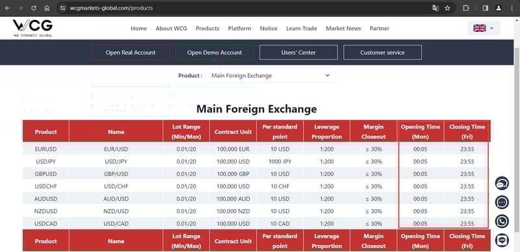Click the NZDUSD product cell
This screenshot has height=252, width=520.
coord(45,211)
